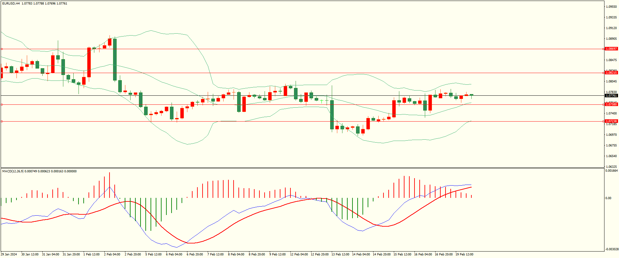Screen dimensions: 619x258
Task: Grab left handle of the 1.07238 horizontal line
Action: click(2, 121)
